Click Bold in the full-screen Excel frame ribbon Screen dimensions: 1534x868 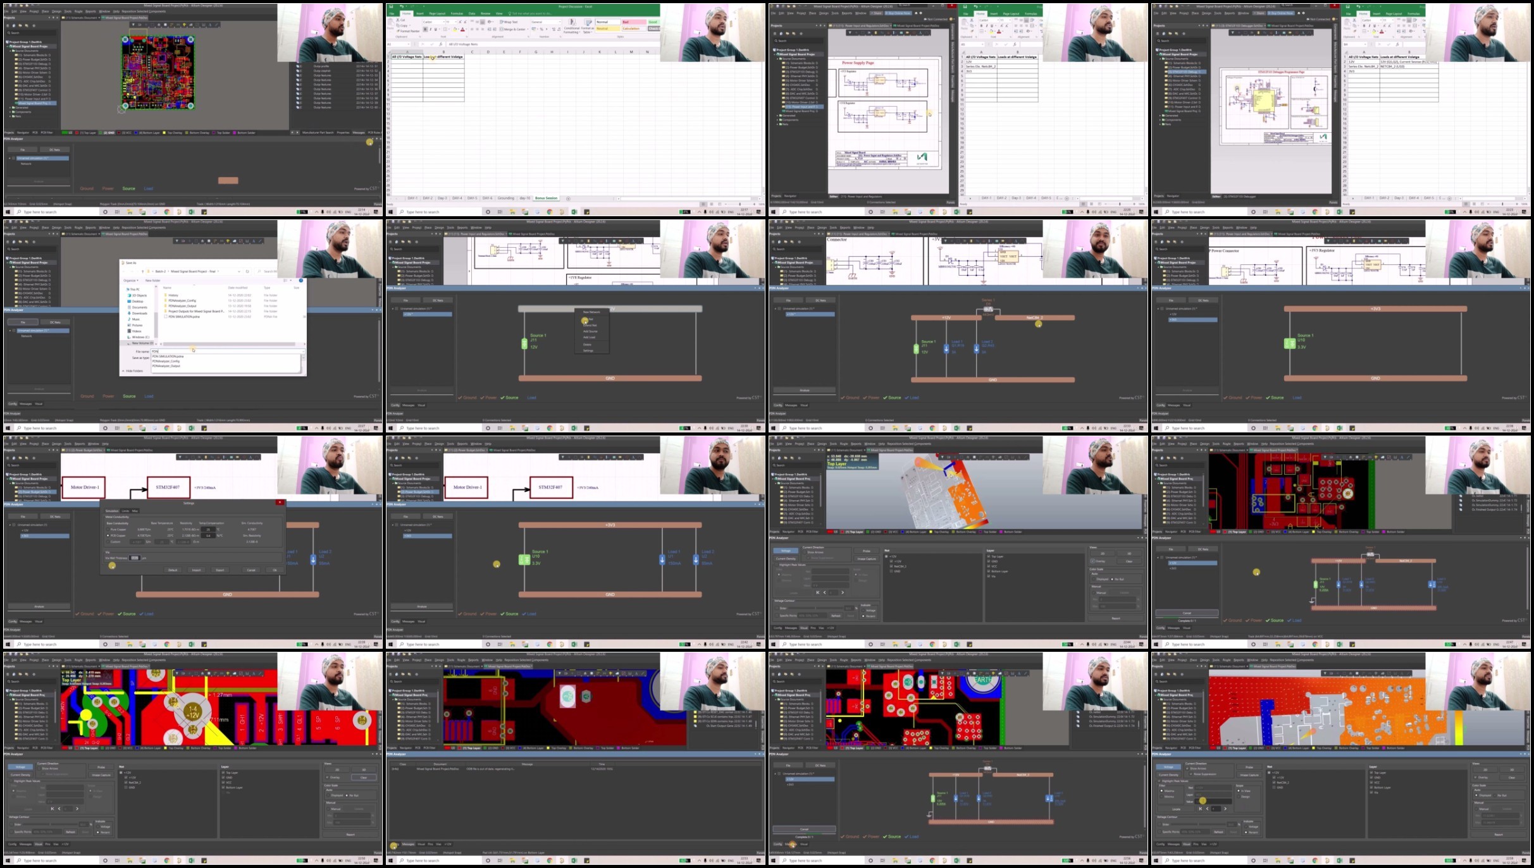(425, 29)
